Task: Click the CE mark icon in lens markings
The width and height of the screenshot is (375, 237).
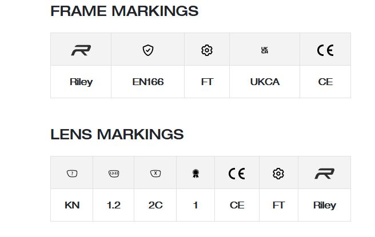Action: tap(237, 174)
